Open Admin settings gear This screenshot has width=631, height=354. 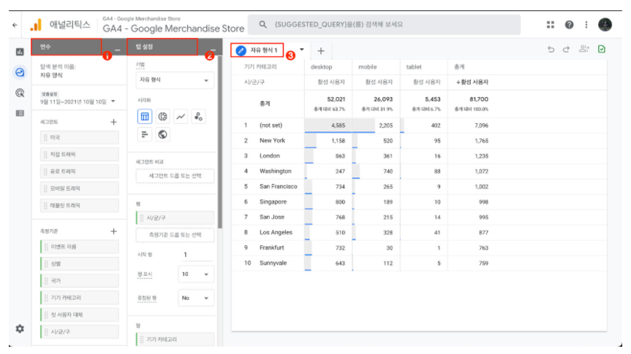[20, 328]
